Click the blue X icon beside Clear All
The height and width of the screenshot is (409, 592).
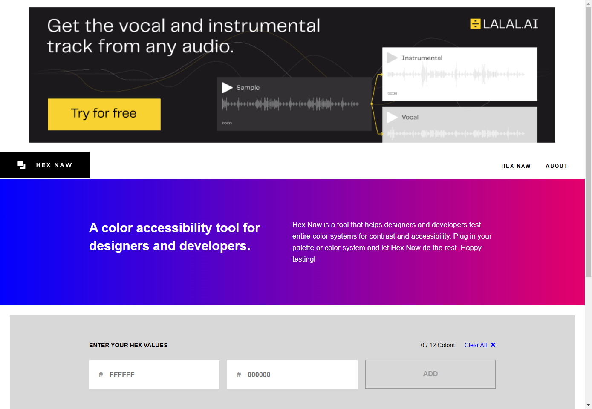(493, 345)
